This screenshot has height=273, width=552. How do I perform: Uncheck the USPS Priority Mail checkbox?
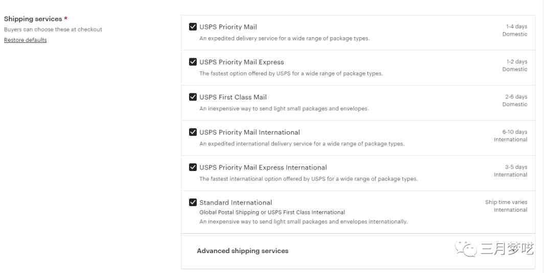[x=193, y=27]
